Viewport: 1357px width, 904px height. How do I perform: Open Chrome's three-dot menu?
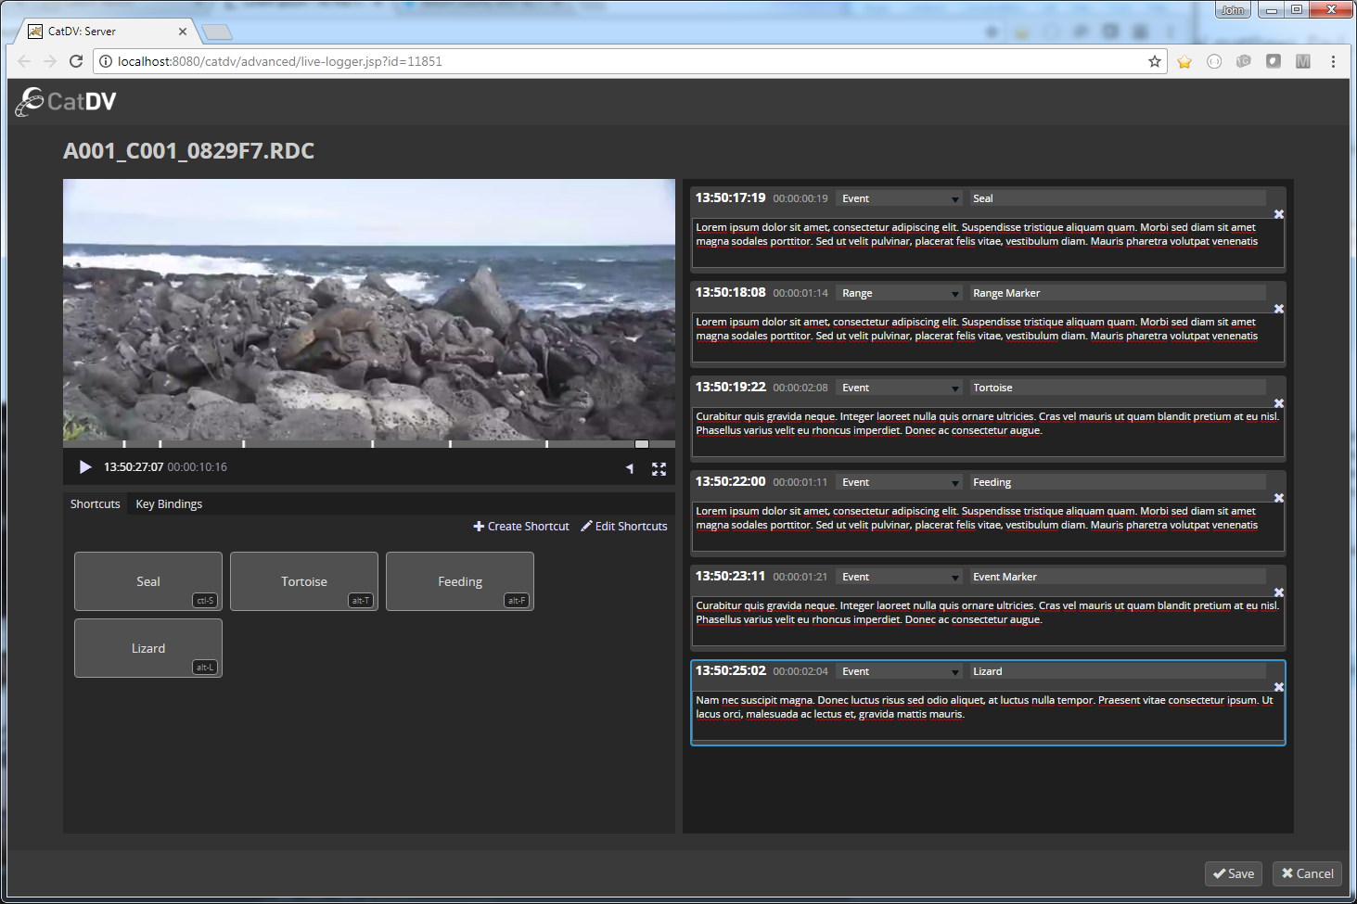[x=1333, y=61]
